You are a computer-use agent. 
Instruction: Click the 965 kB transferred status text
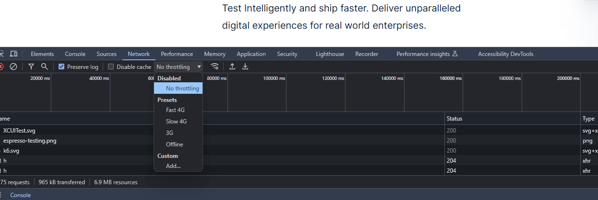pyautogui.click(x=61, y=182)
